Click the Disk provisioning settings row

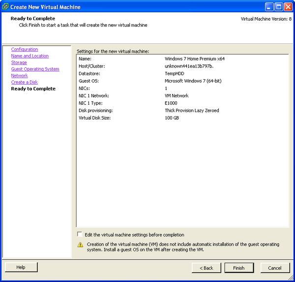tap(182, 111)
